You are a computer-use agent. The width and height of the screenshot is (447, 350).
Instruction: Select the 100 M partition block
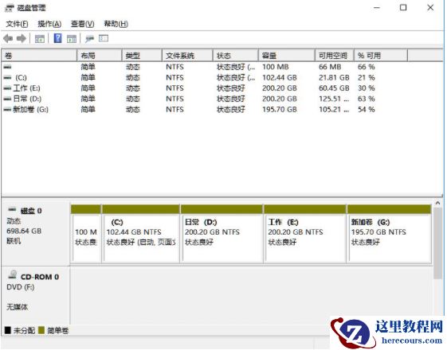86,233
